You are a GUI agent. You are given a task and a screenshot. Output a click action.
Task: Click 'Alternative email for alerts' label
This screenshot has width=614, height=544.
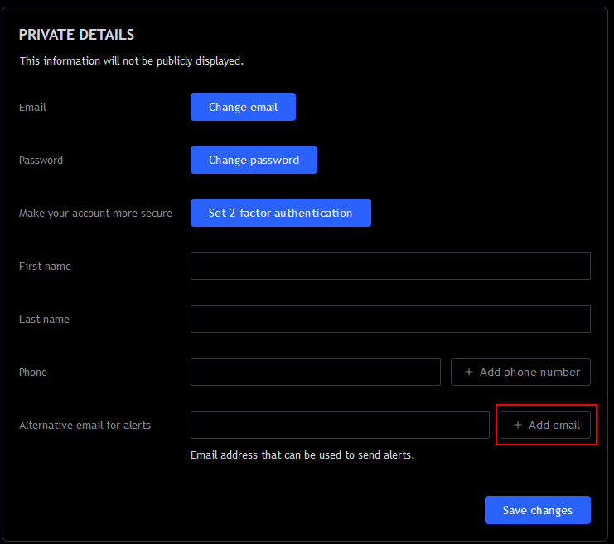[x=85, y=425]
